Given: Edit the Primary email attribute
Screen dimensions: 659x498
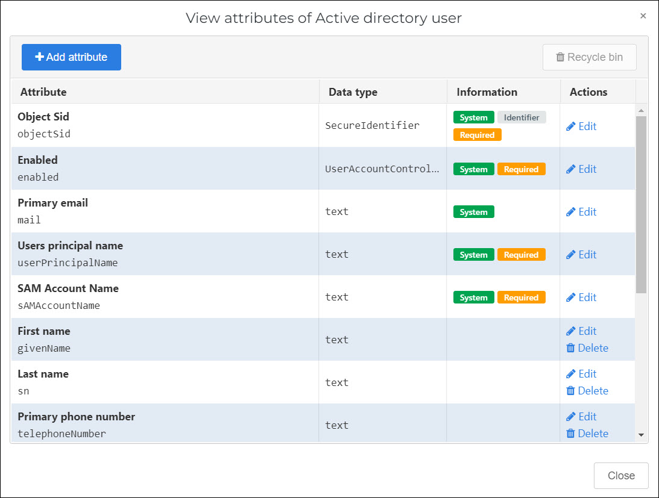Looking at the screenshot, I should pyautogui.click(x=581, y=211).
